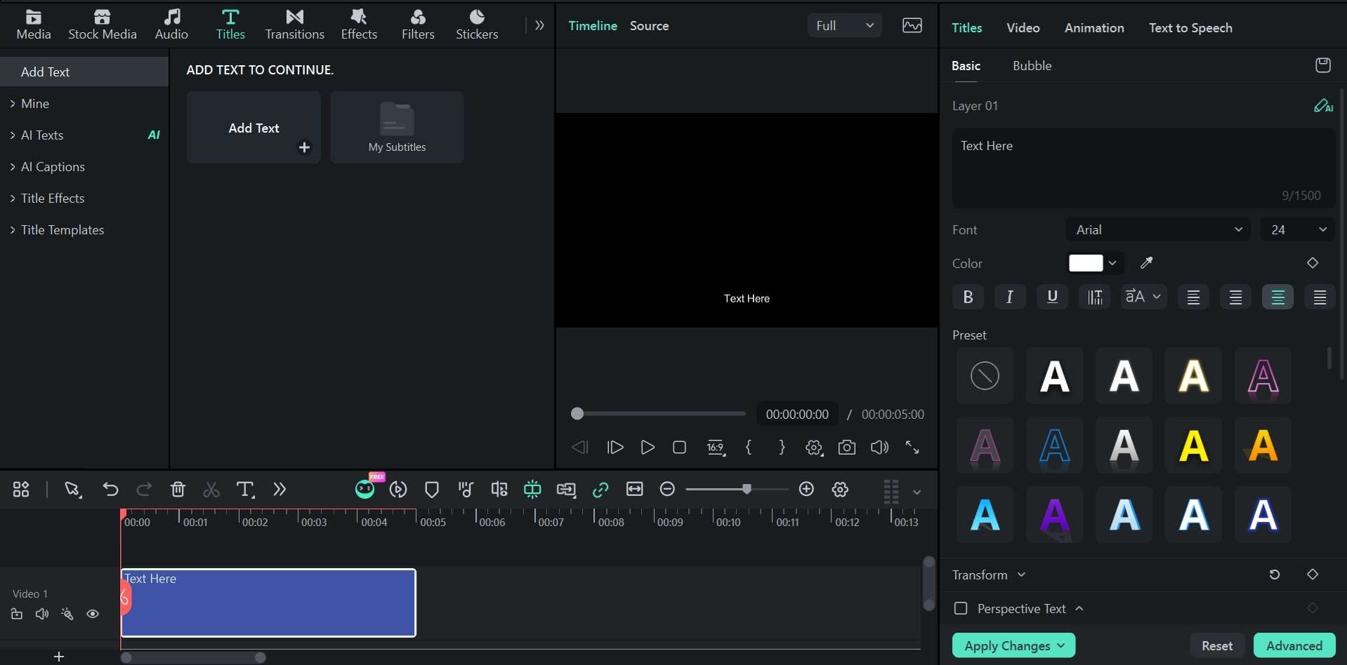This screenshot has height=665, width=1347.
Task: Open the font size 24 dropdown
Action: 1298,230
